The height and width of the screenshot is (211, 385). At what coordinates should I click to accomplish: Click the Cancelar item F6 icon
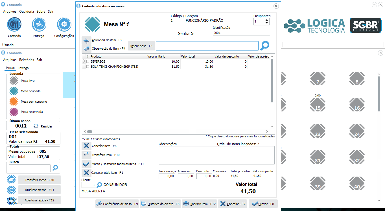click(x=86, y=146)
